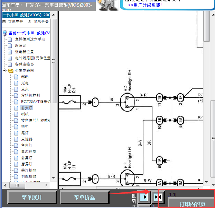This screenshot has height=208, width=215.
Task: Click the diagram inner vertical scrollbar thumb
Action: [207, 26]
